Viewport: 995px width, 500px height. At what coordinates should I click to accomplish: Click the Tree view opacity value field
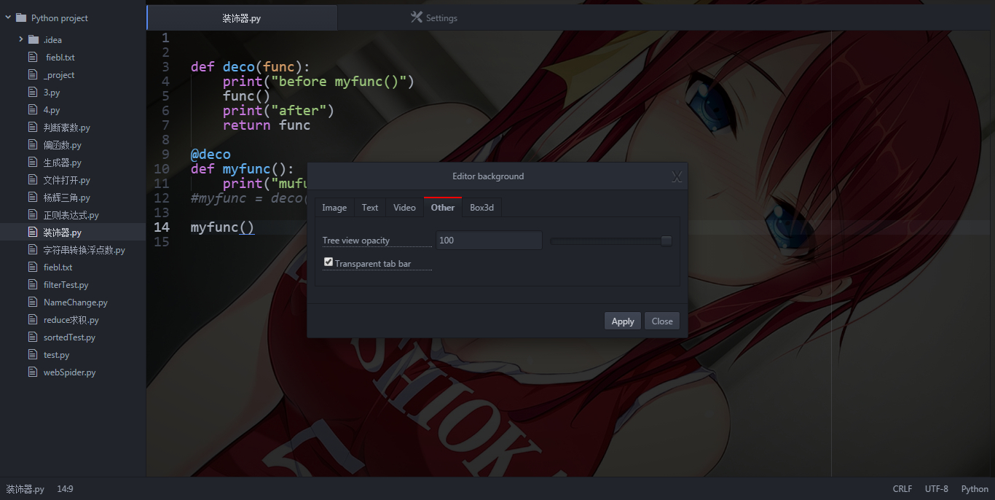pyautogui.click(x=489, y=241)
